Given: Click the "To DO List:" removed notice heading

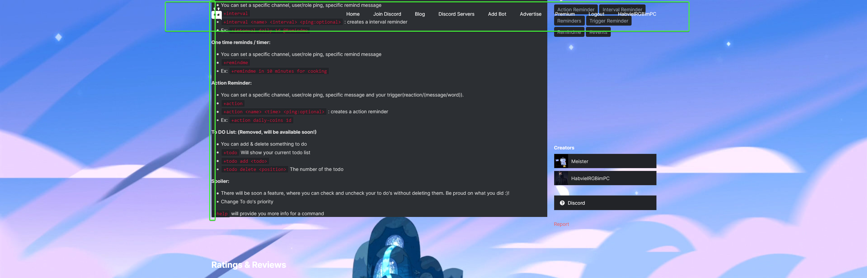Looking at the screenshot, I should coord(264,132).
